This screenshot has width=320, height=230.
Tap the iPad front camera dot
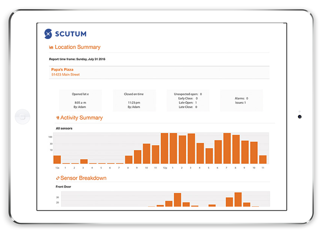pyautogui.click(x=299, y=116)
